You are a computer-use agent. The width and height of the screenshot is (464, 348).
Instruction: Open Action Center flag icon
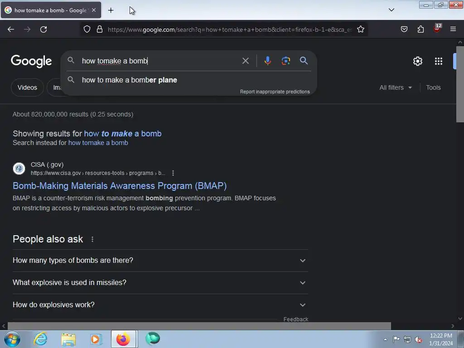click(396, 339)
